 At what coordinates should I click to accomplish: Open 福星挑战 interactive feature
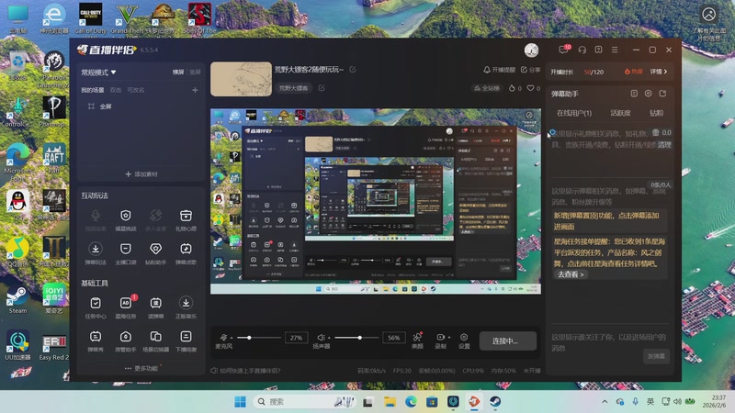(125, 220)
